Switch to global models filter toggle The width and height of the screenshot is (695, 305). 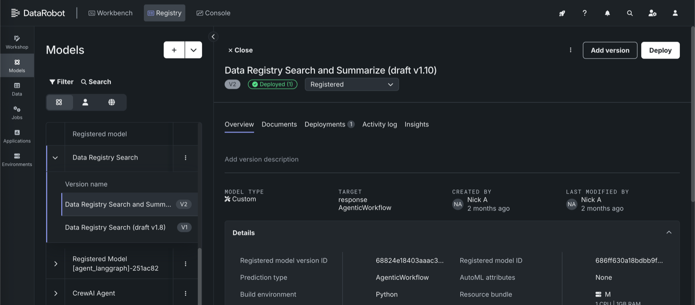[x=112, y=102]
